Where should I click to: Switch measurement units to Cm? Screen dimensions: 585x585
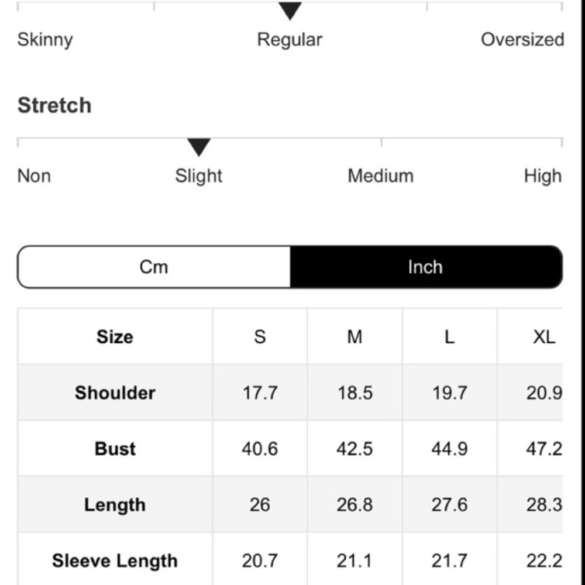(x=154, y=267)
